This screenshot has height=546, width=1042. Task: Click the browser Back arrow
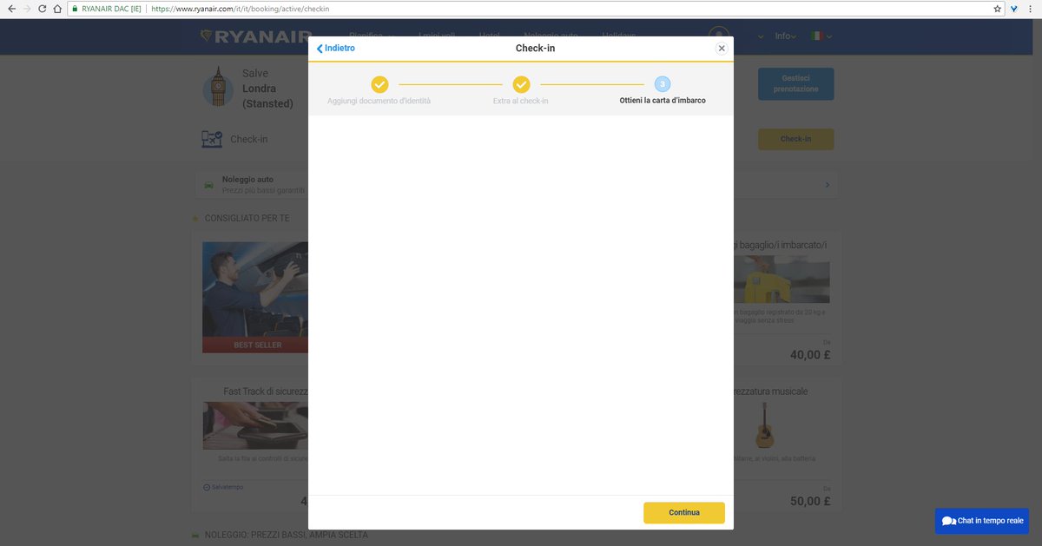pyautogui.click(x=11, y=8)
